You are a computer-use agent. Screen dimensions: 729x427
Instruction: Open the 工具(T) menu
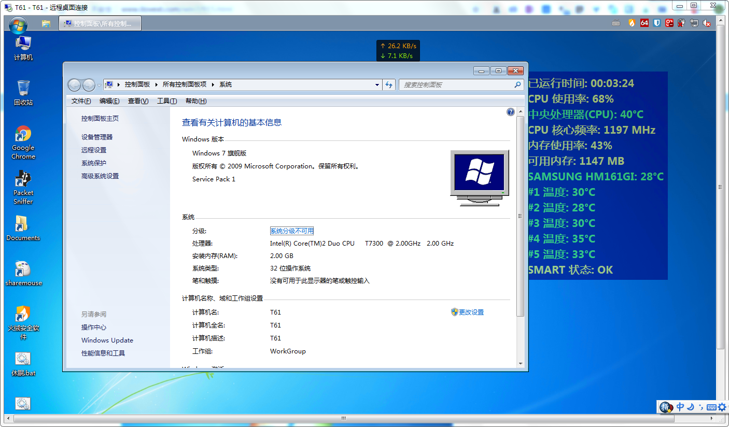[x=167, y=101]
